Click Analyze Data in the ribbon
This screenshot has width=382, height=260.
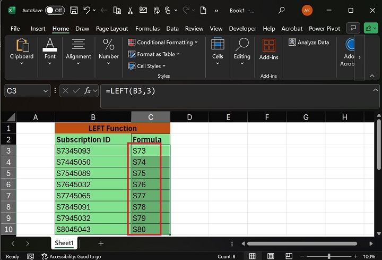click(x=309, y=43)
